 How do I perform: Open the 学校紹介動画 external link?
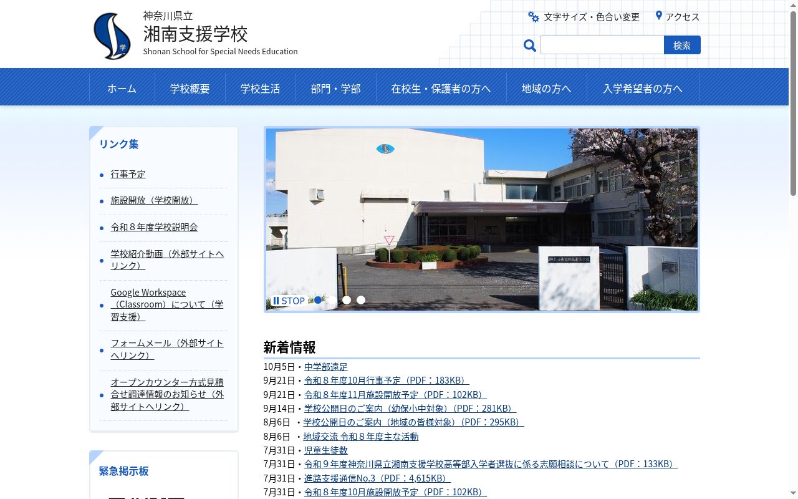[167, 259]
